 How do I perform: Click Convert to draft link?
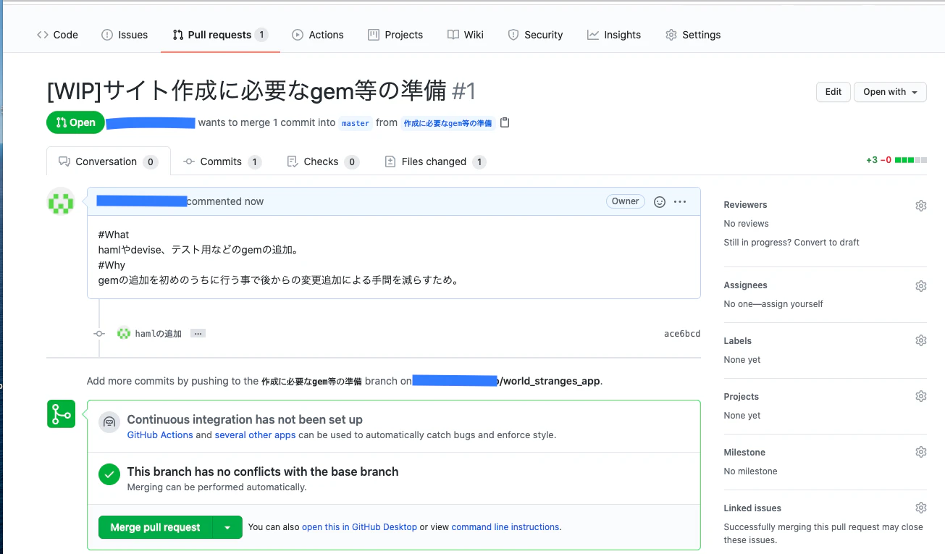(826, 243)
